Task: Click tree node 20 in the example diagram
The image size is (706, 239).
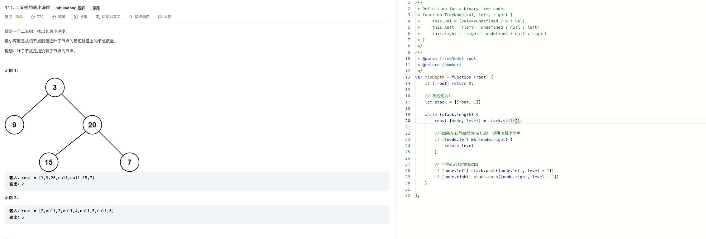Action: click(92, 125)
